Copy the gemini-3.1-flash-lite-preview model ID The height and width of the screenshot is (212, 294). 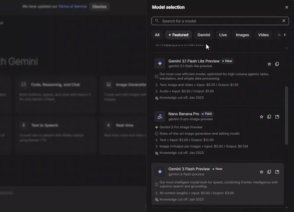pos(277,64)
